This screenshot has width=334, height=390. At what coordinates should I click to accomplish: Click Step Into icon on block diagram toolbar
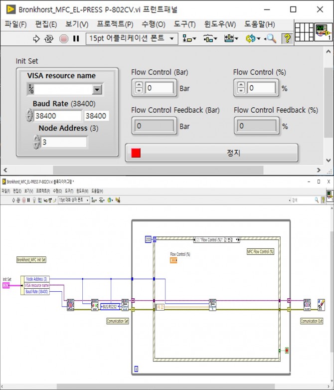click(x=45, y=200)
